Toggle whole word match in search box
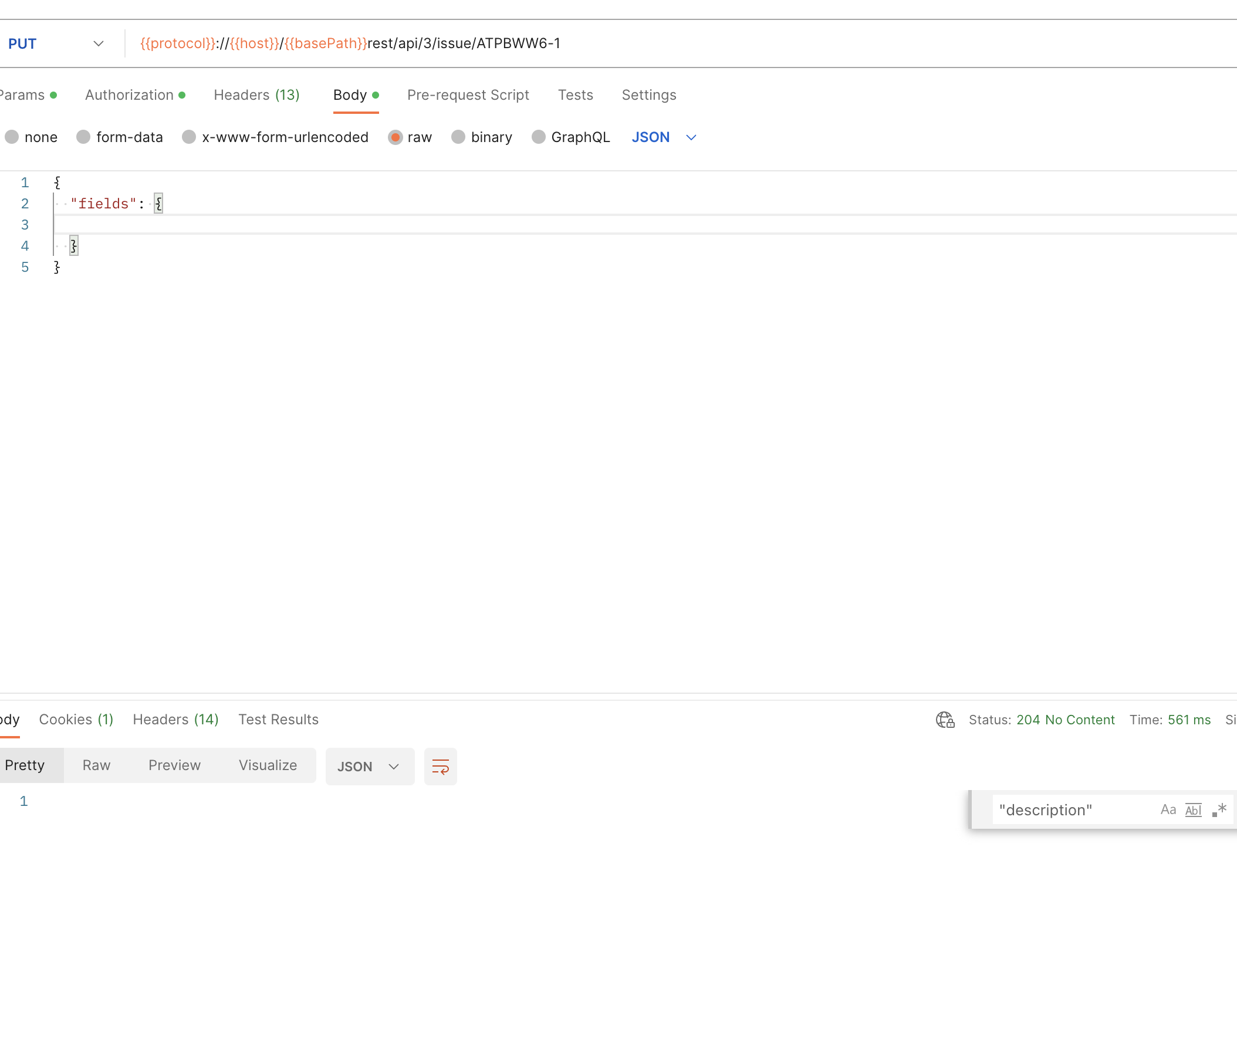 1193,809
